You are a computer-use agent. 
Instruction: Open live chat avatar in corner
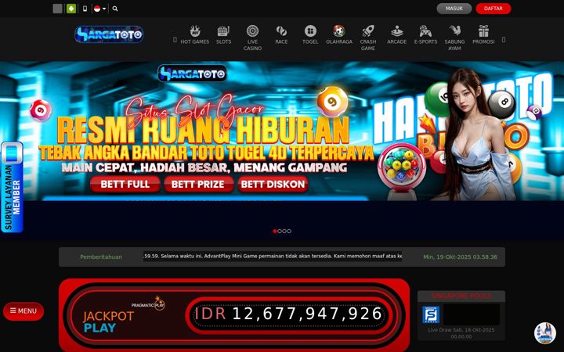(x=545, y=333)
